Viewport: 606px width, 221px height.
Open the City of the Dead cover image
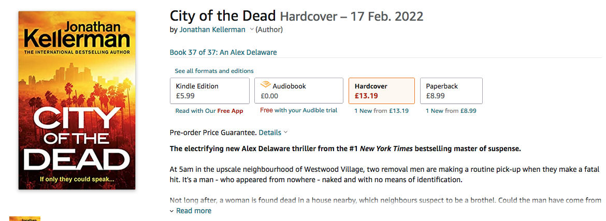pyautogui.click(x=77, y=100)
